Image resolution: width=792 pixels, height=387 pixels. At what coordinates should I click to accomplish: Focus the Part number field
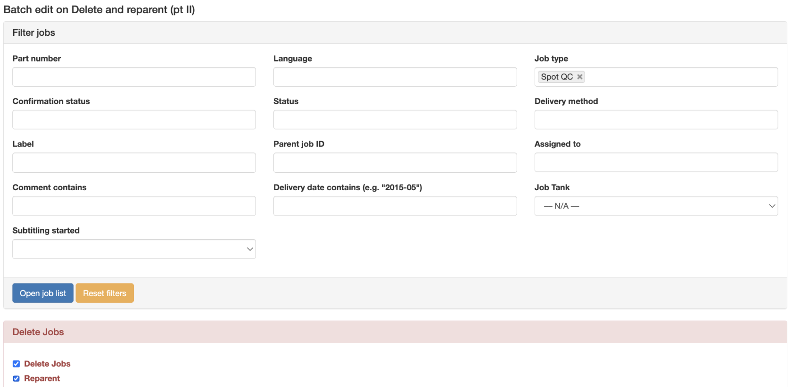coord(134,77)
